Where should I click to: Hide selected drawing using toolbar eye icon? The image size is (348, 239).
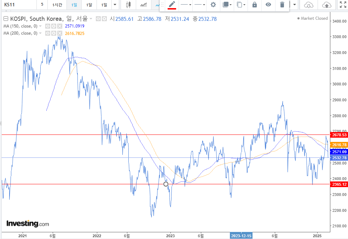tap(268, 5)
